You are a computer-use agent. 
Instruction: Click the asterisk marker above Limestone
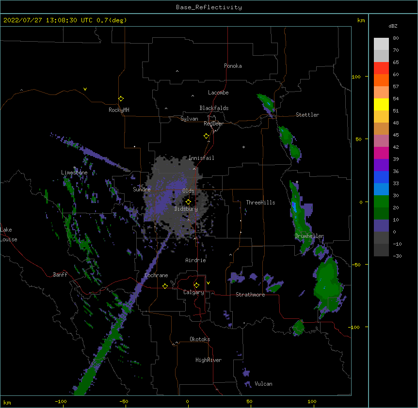75,168
